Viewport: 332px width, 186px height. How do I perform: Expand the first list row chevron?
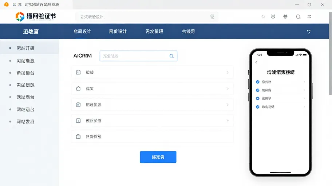pyautogui.click(x=228, y=73)
